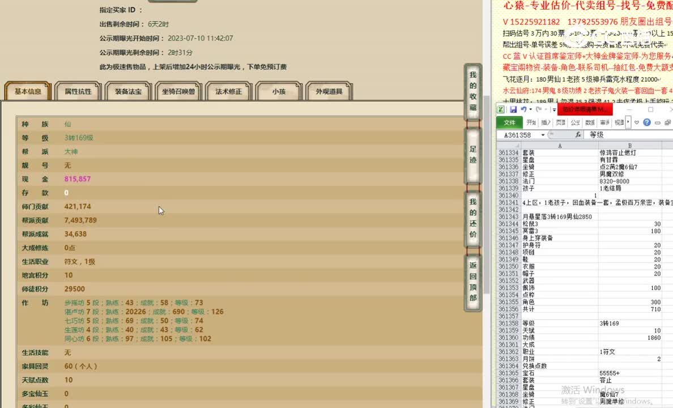Screen dimensions: 673x408
Task: Open the Name Box dropdown beside A361358
Action: click(x=543, y=135)
